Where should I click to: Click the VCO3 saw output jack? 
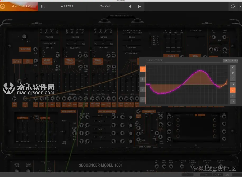click(114, 56)
